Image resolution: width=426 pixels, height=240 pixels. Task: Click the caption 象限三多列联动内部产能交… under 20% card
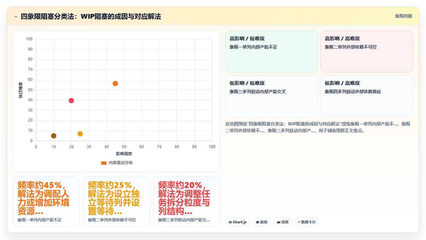pos(184,220)
